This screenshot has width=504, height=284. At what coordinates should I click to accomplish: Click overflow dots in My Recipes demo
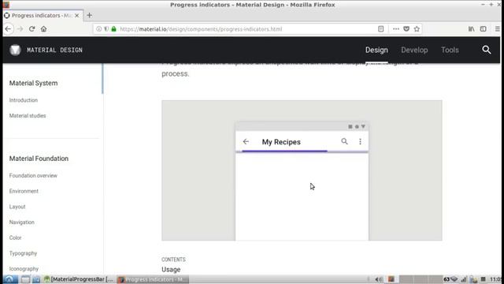click(360, 141)
